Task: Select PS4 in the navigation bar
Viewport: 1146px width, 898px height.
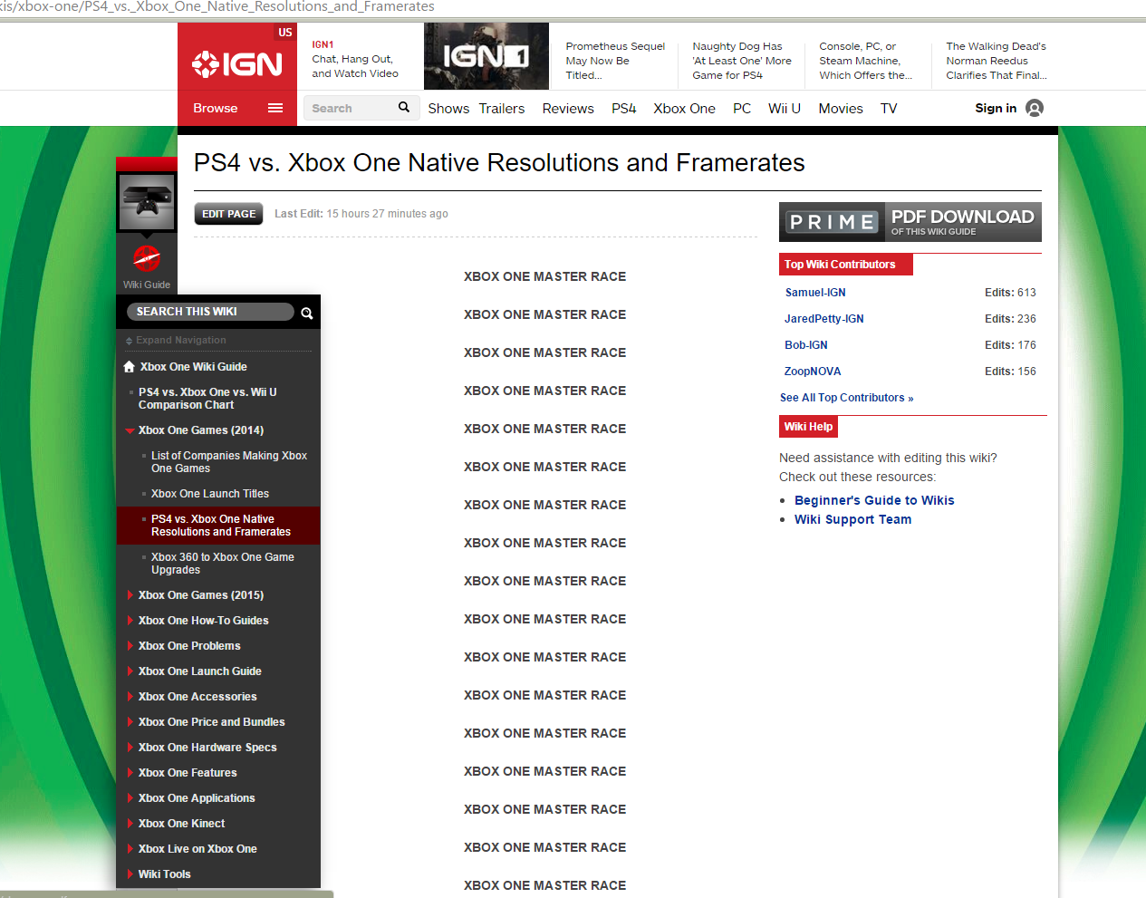Action: click(624, 109)
